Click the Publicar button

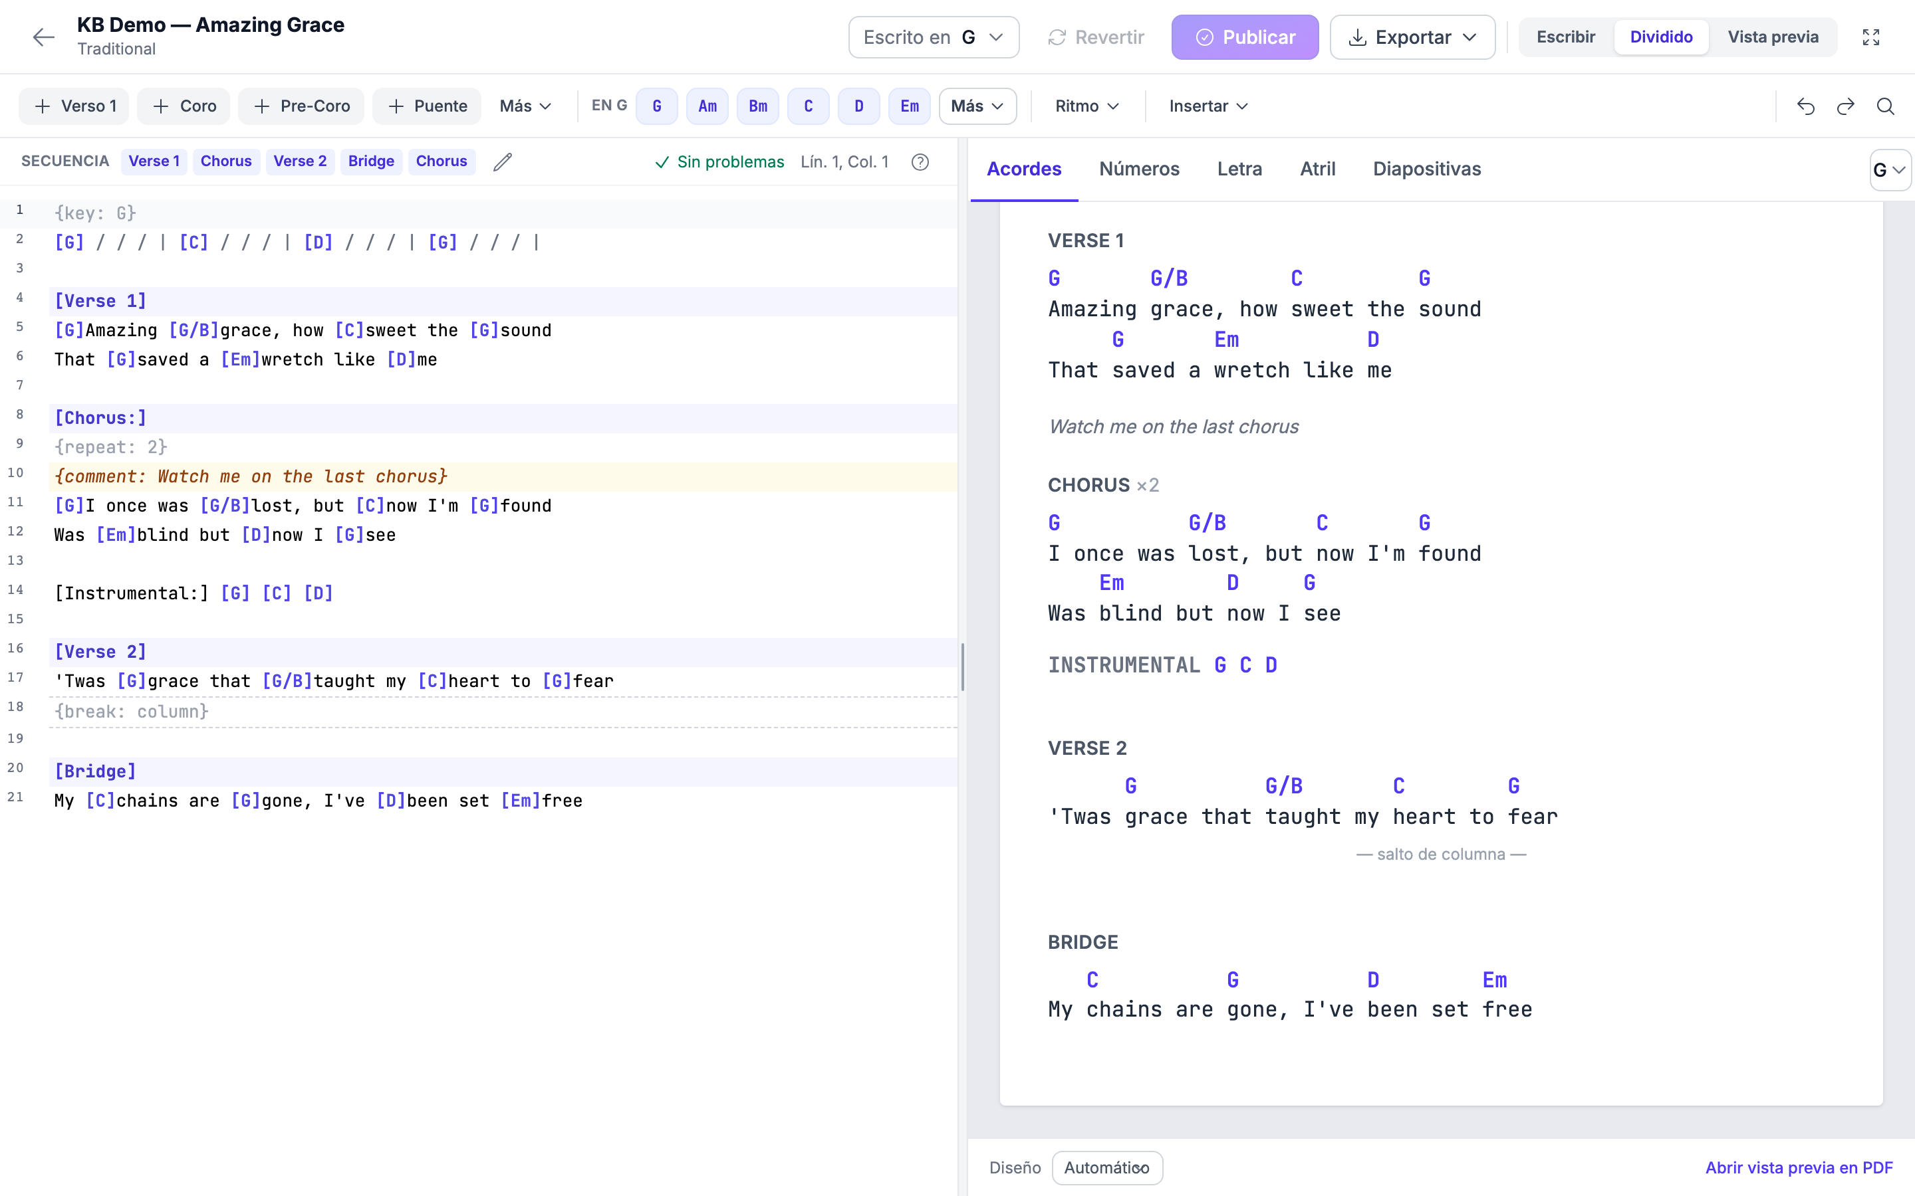coord(1245,37)
